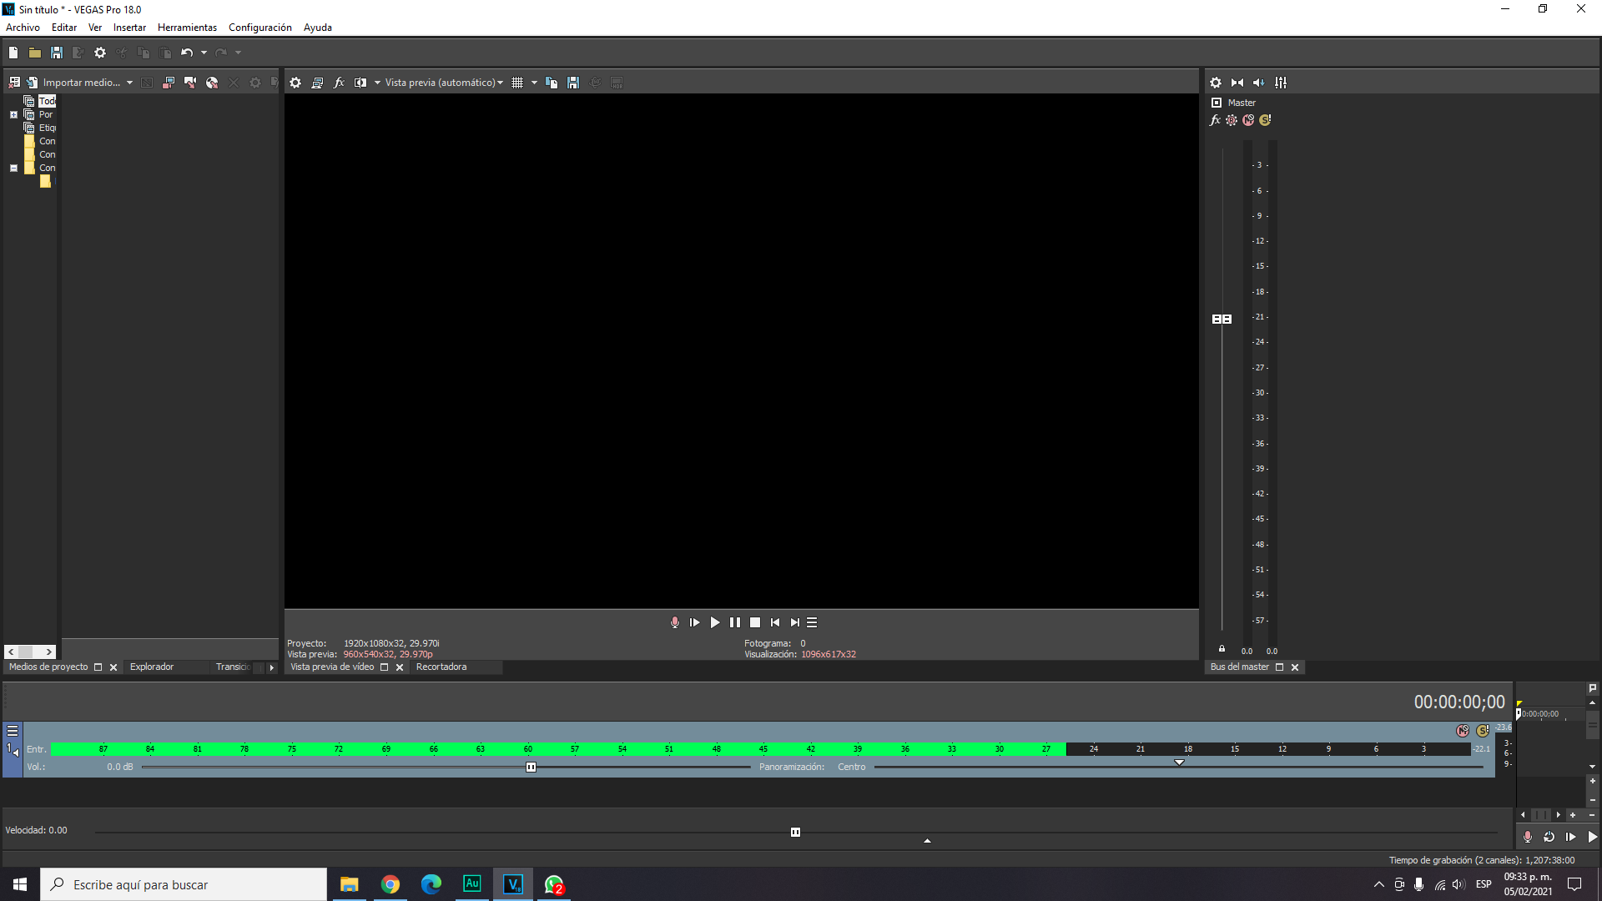Switch to the Recortadora tab
1602x901 pixels.
tap(441, 667)
